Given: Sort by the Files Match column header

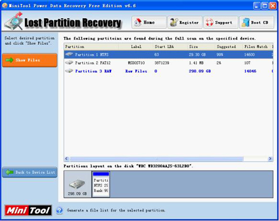Looking at the screenshot, I should [257, 47].
